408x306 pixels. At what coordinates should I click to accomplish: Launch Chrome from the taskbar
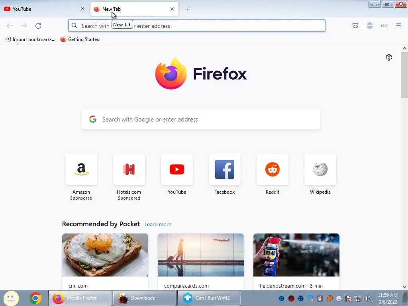35,298
